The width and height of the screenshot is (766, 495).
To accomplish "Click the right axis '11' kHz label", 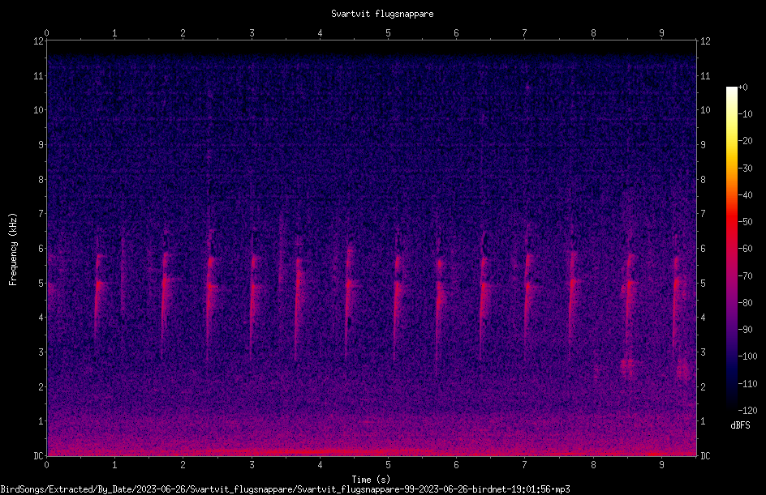I will [705, 75].
